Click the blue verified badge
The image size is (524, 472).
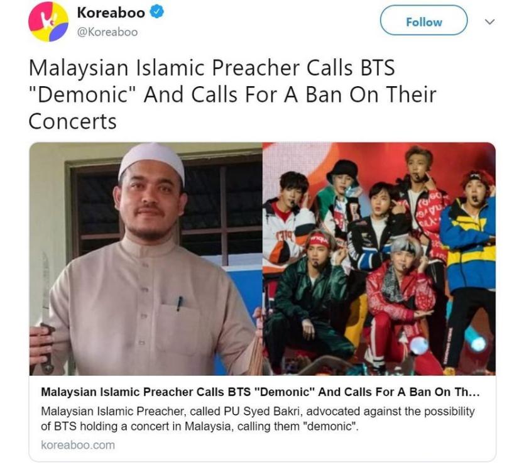[156, 12]
